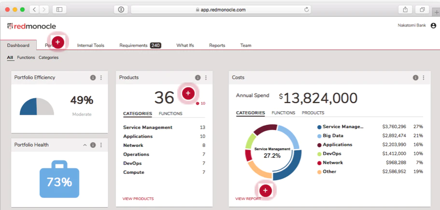Open the three-dot menu on Costs card
The width and height of the screenshot is (440, 210).
424,78
